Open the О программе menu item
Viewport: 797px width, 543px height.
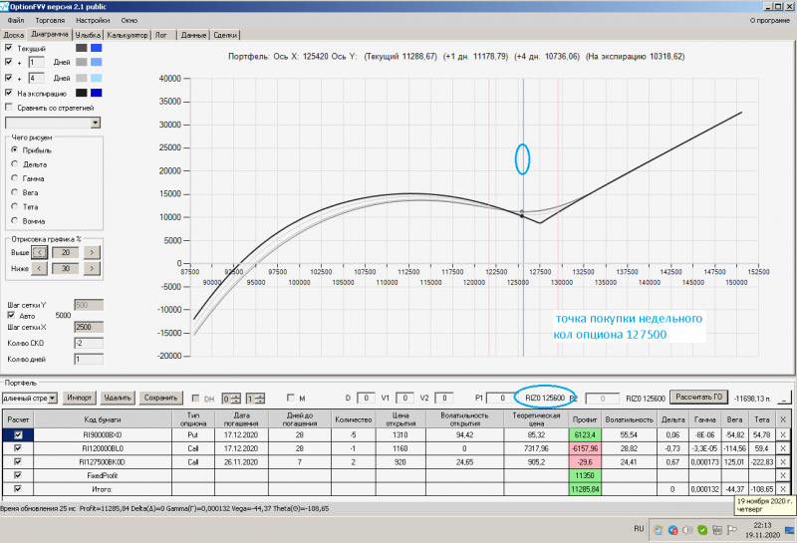(769, 20)
